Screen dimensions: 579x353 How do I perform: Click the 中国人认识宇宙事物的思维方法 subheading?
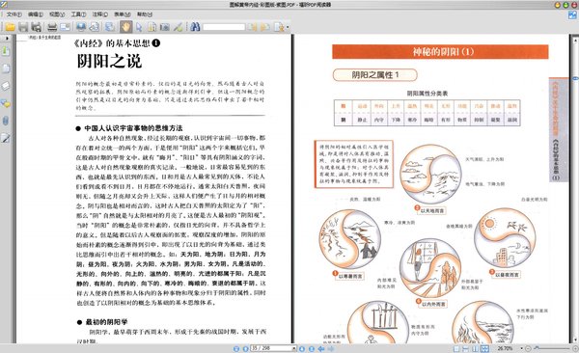tap(133, 128)
